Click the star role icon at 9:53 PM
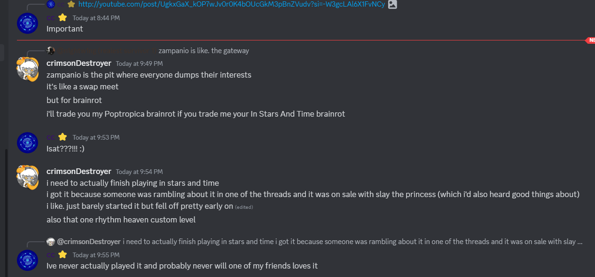Screen dimensions: 595x277 coord(63,137)
